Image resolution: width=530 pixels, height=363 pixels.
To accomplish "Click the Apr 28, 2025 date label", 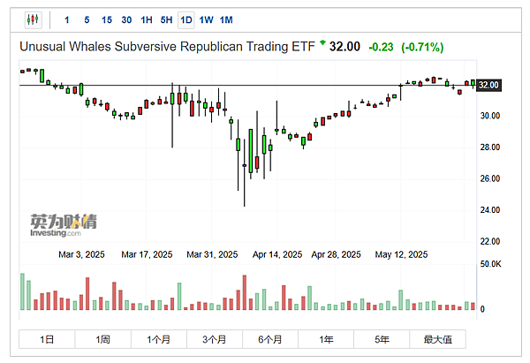I will pyautogui.click(x=336, y=254).
